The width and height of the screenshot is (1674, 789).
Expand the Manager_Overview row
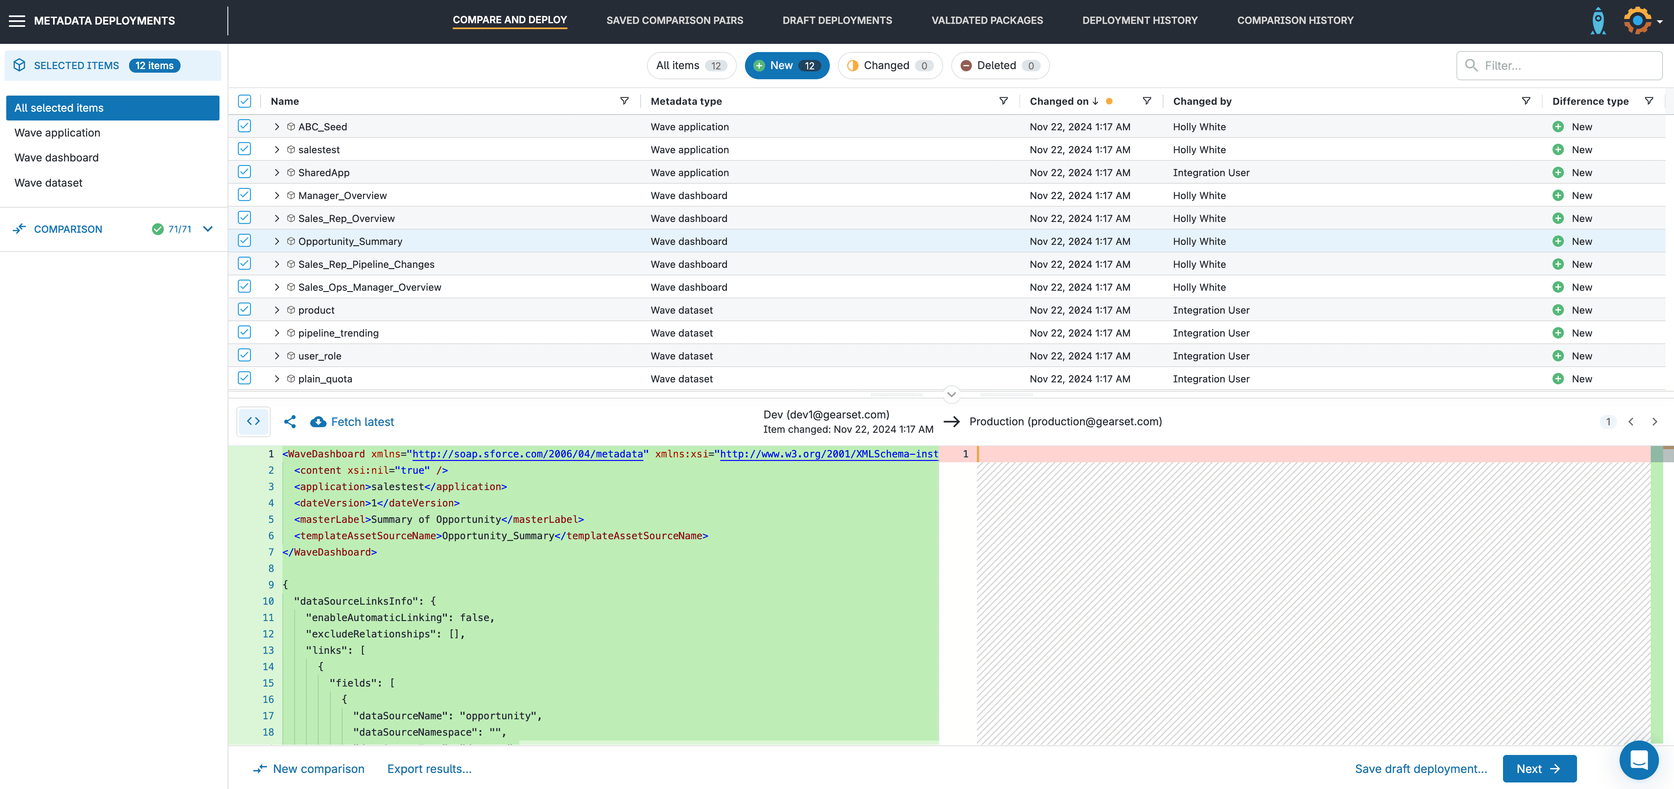pos(277,195)
